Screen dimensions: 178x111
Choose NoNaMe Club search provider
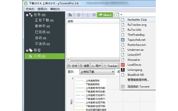point(138,20)
